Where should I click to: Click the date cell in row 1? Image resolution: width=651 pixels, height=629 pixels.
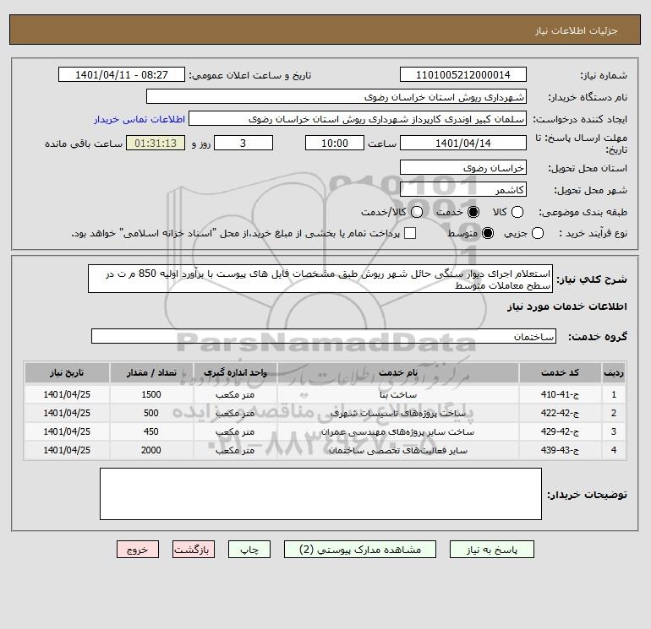[x=67, y=394]
